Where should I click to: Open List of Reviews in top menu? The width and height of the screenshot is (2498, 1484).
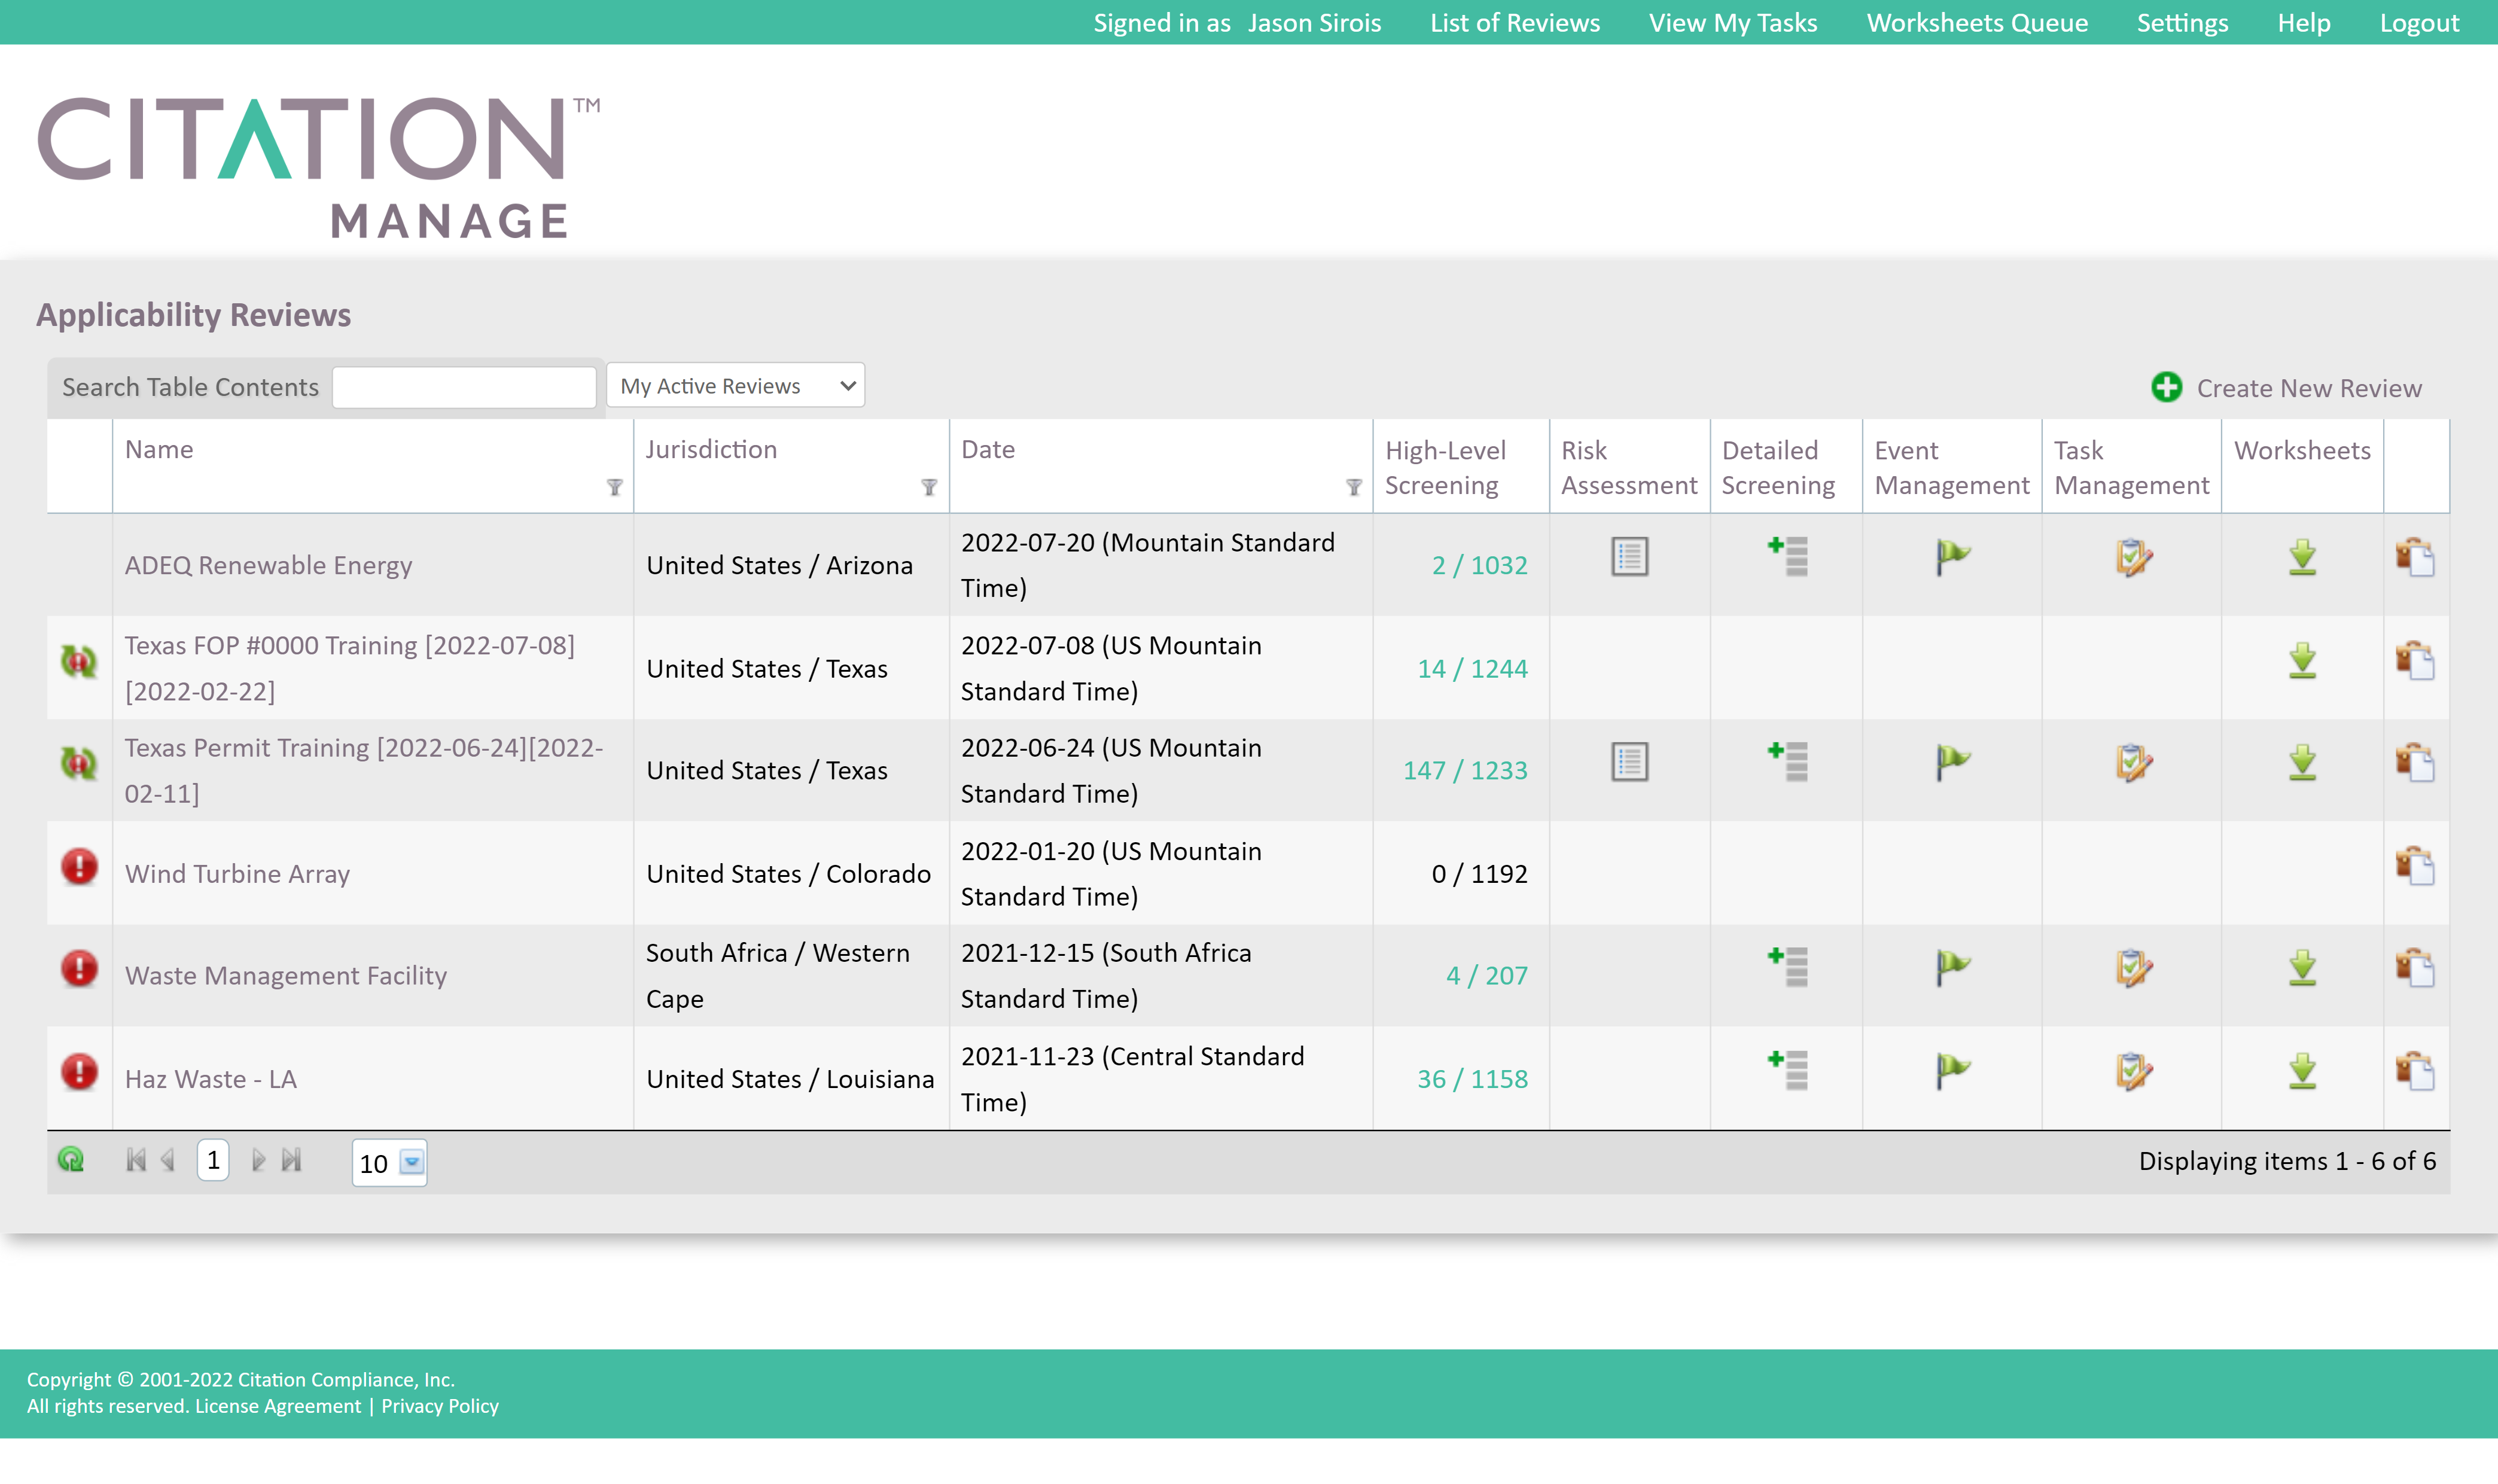click(1515, 23)
